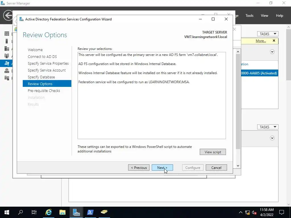Click the Next button in the wizard
The height and width of the screenshot is (218, 291).
pos(162,167)
